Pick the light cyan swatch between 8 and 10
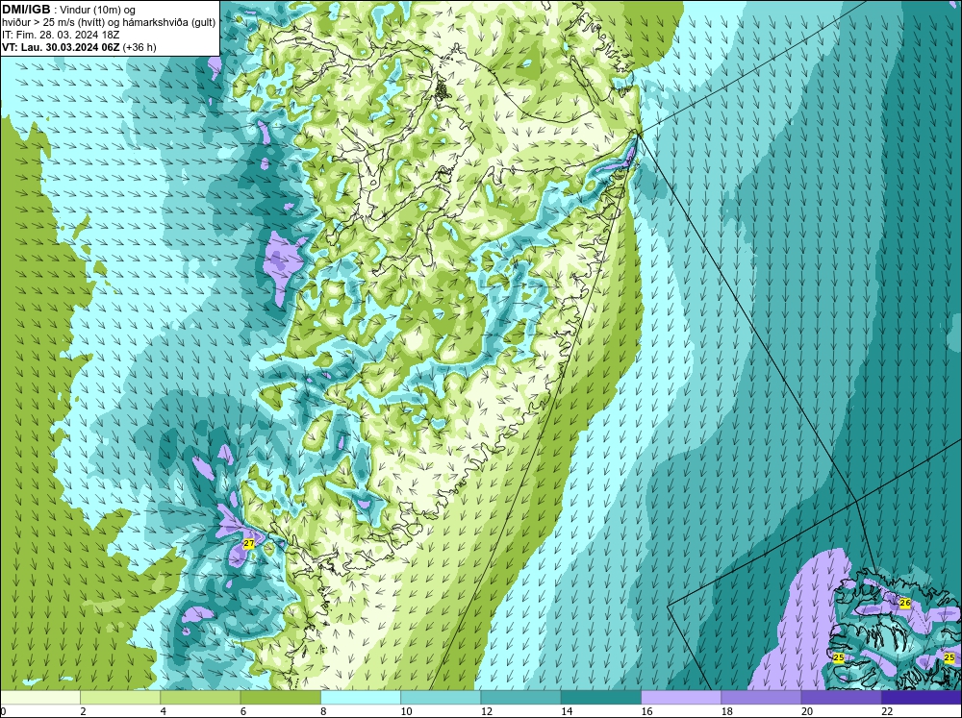The height and width of the screenshot is (718, 962). pos(361,698)
